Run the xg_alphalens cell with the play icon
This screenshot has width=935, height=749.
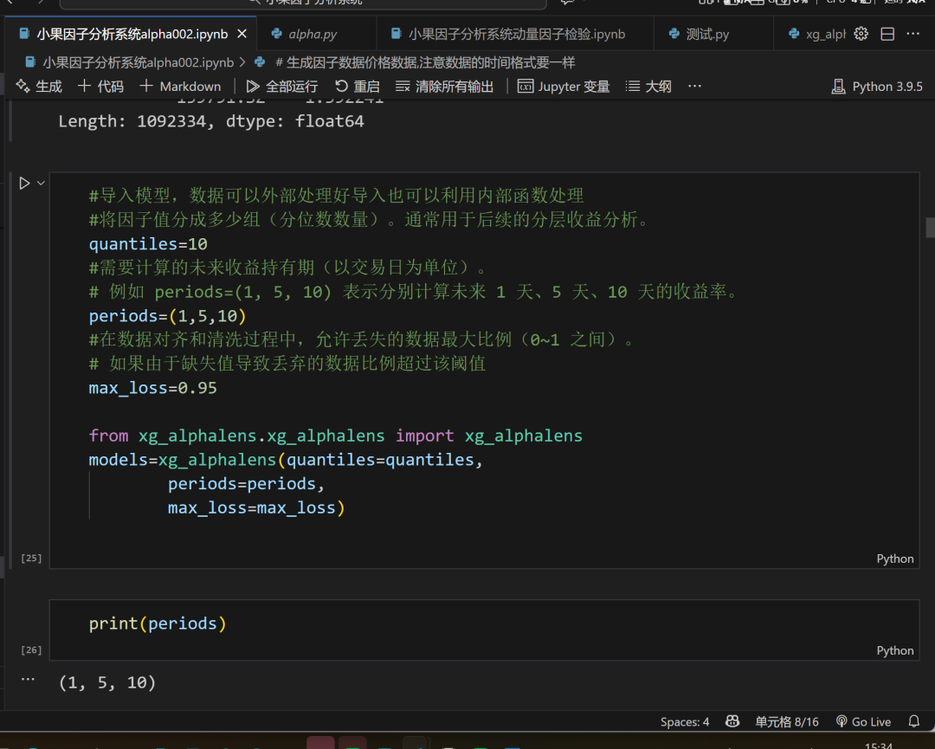point(24,183)
